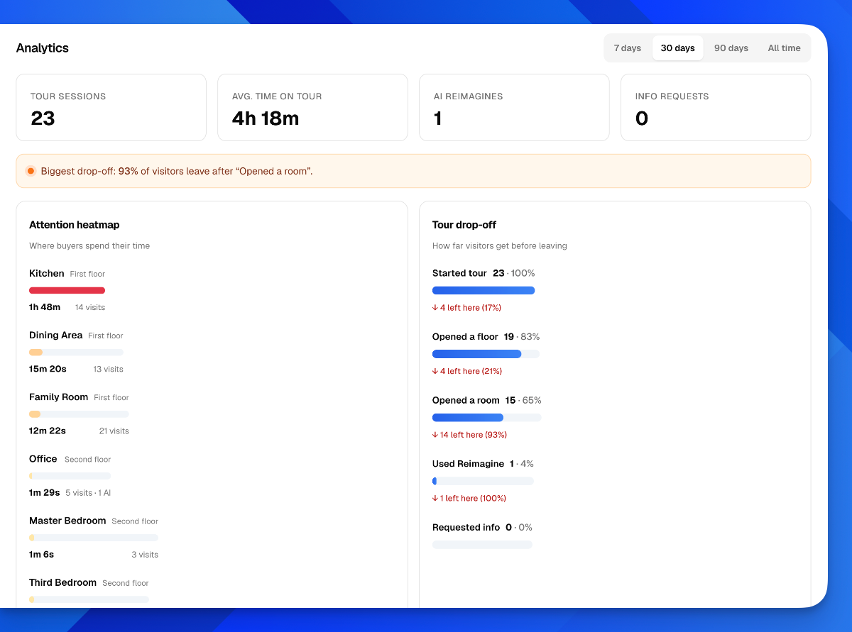Screen dimensions: 852x632
Task: Click the 14 visits Kitchen count
Action: 90,307
